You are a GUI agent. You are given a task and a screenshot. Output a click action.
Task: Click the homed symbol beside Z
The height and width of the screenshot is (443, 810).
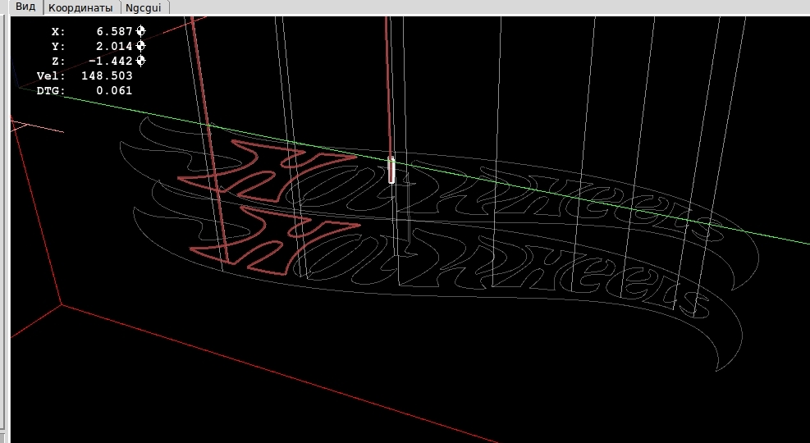140,61
